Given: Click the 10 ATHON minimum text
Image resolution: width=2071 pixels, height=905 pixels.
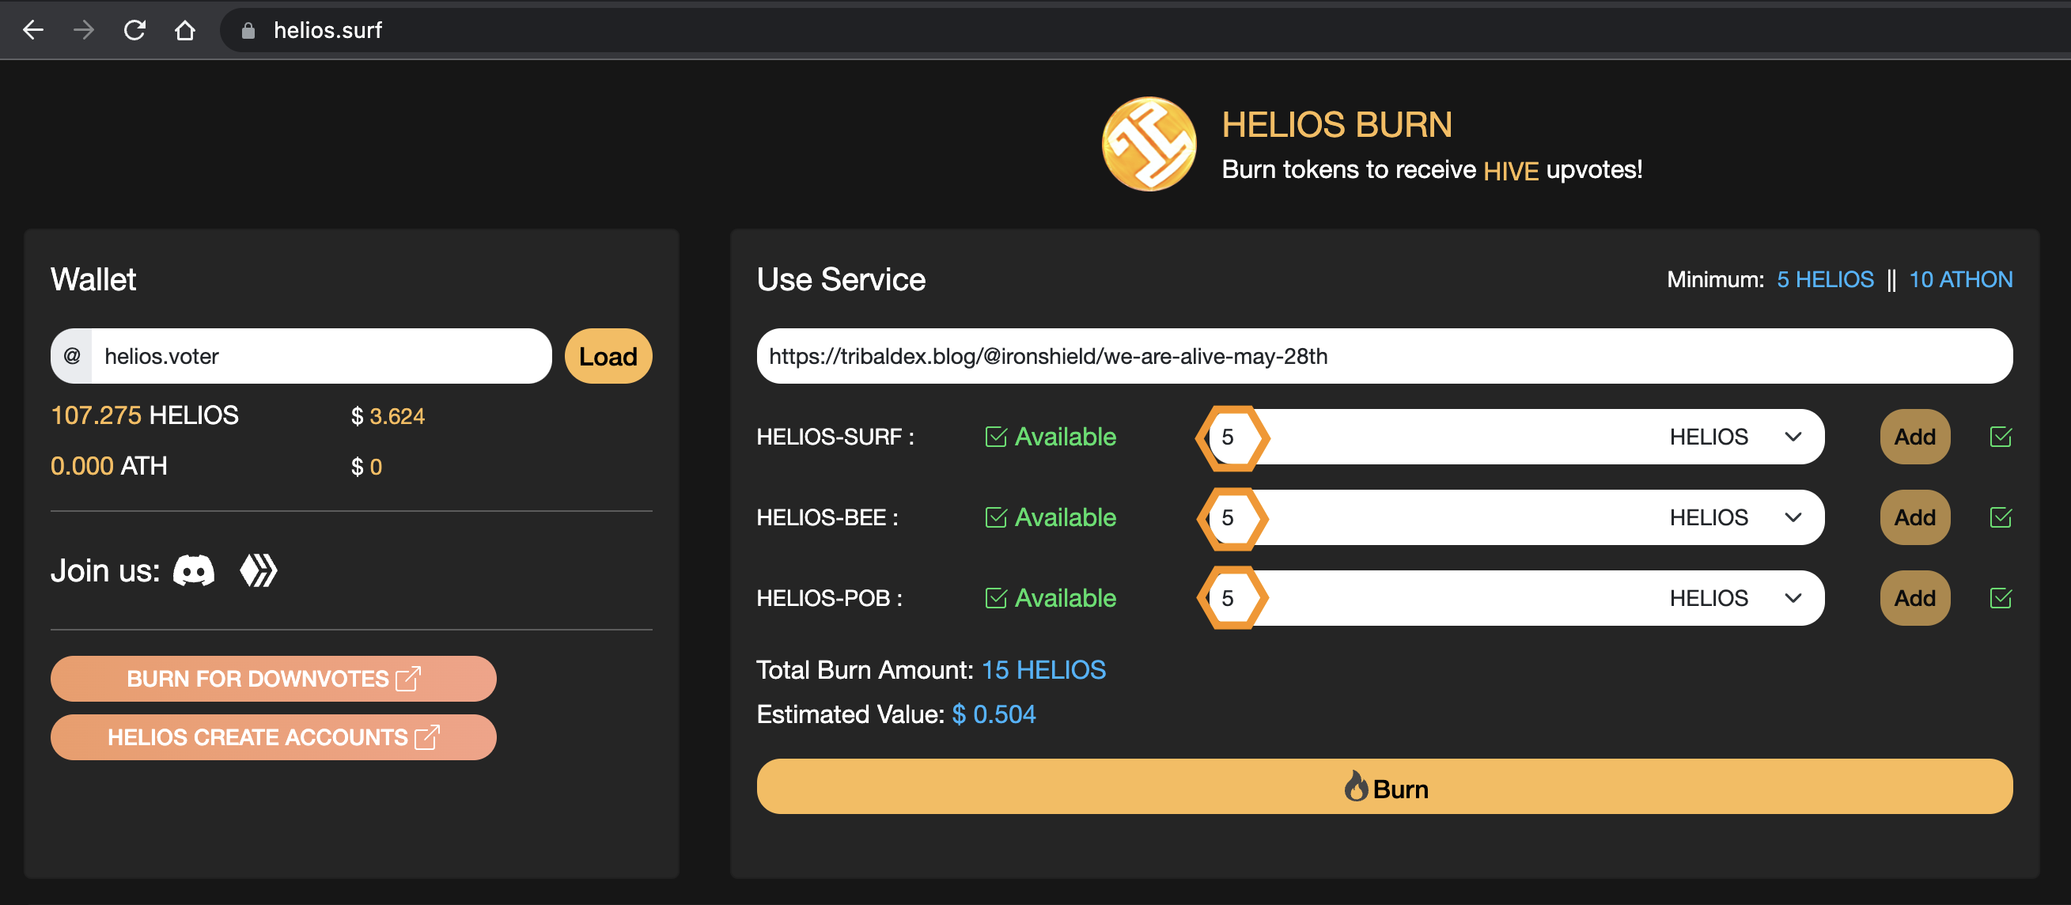Looking at the screenshot, I should pyautogui.click(x=1960, y=279).
